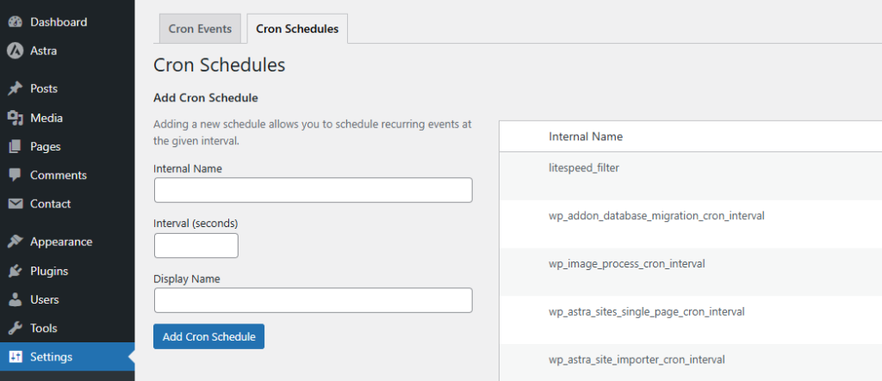Click the Plugins plug icon

(x=15, y=271)
